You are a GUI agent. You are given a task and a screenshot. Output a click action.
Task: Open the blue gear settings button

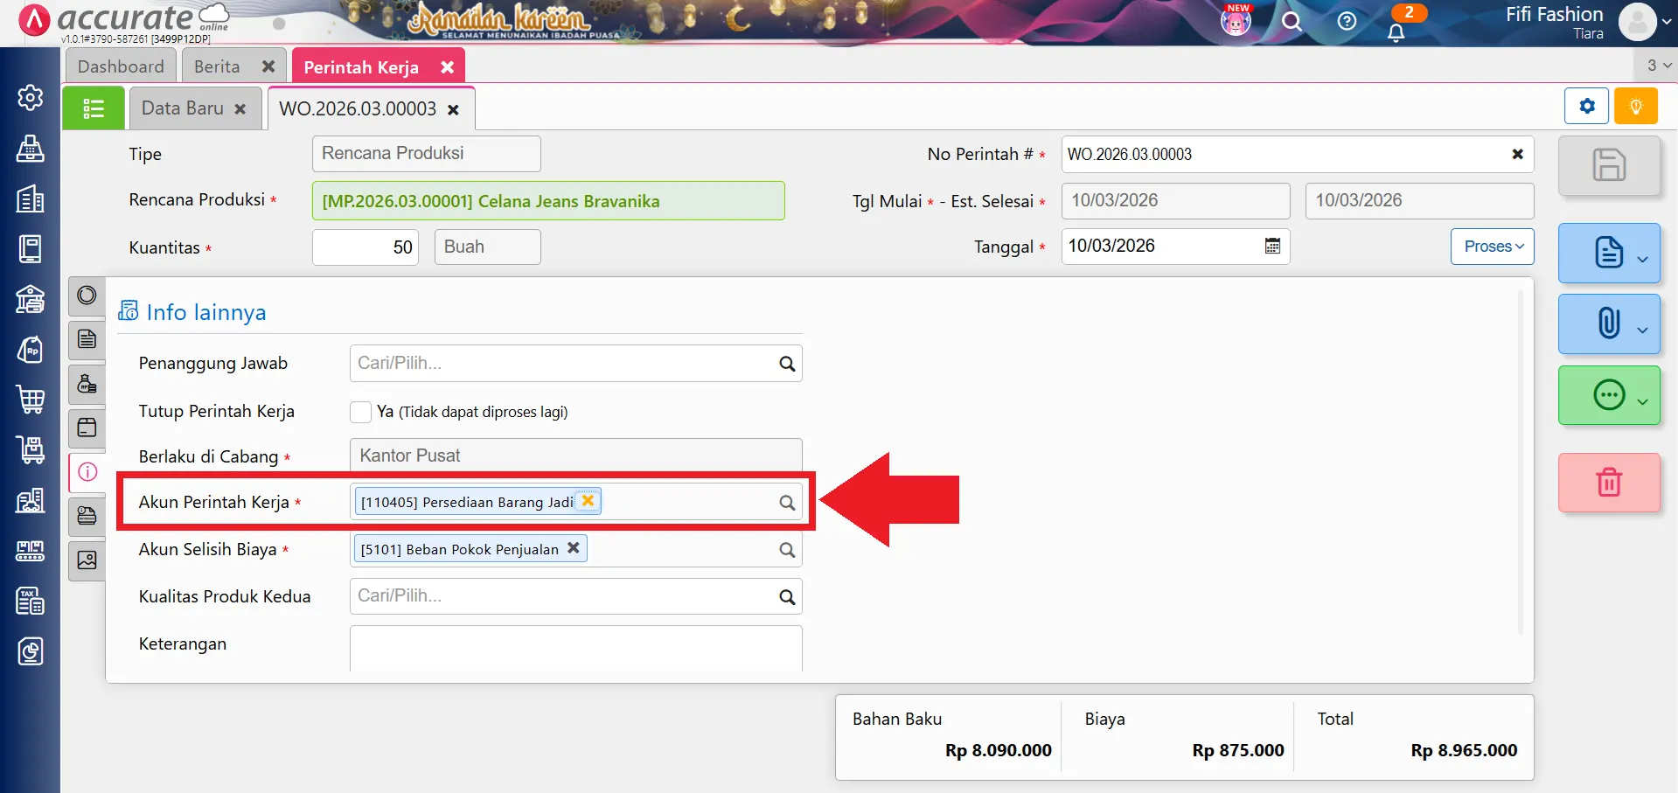(1586, 107)
